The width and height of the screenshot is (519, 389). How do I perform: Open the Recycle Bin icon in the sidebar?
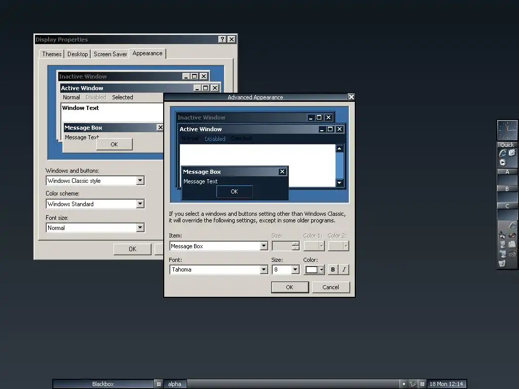tap(502, 263)
